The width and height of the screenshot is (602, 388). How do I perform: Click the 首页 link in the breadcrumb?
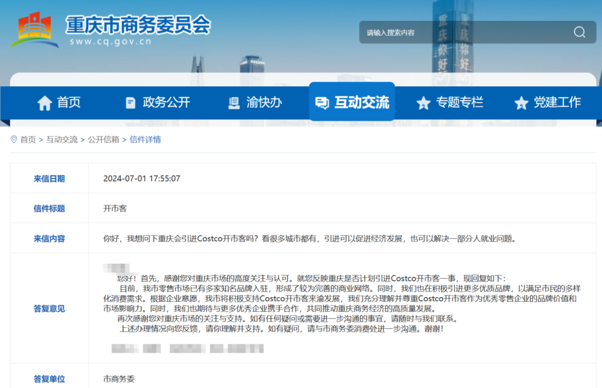coord(28,139)
